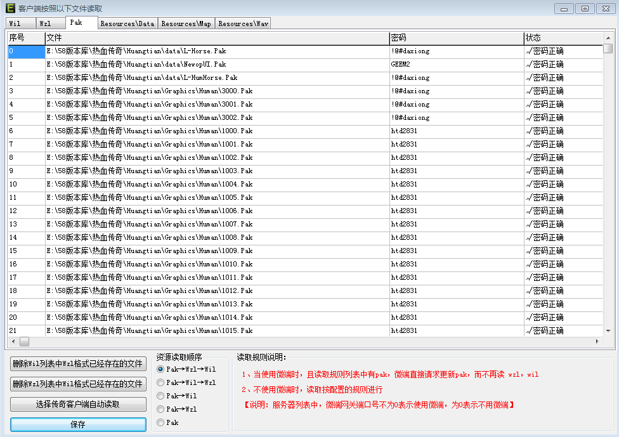The width and height of the screenshot is (619, 437).
Task: Click the green E application icon
Action: [10, 8]
